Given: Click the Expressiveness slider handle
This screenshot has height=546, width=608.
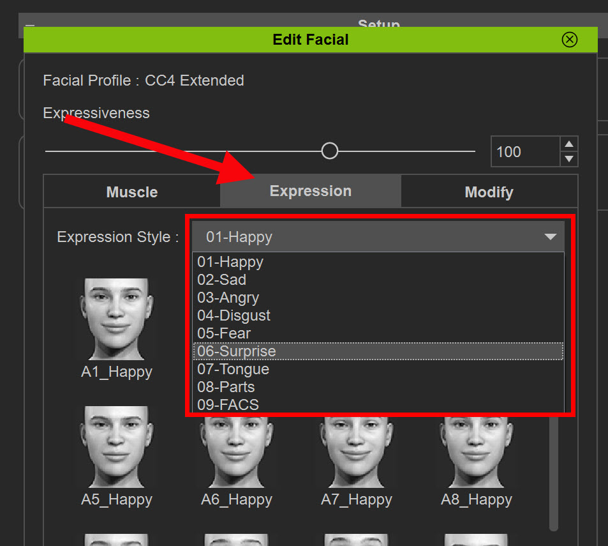Looking at the screenshot, I should coord(330,151).
